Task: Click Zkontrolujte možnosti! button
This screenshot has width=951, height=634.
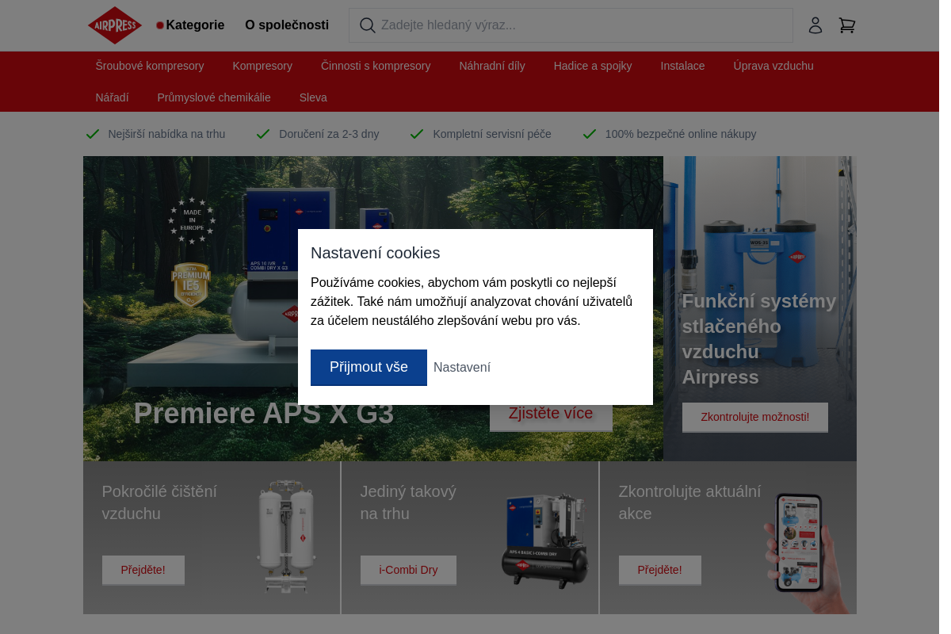Action: (x=755, y=417)
